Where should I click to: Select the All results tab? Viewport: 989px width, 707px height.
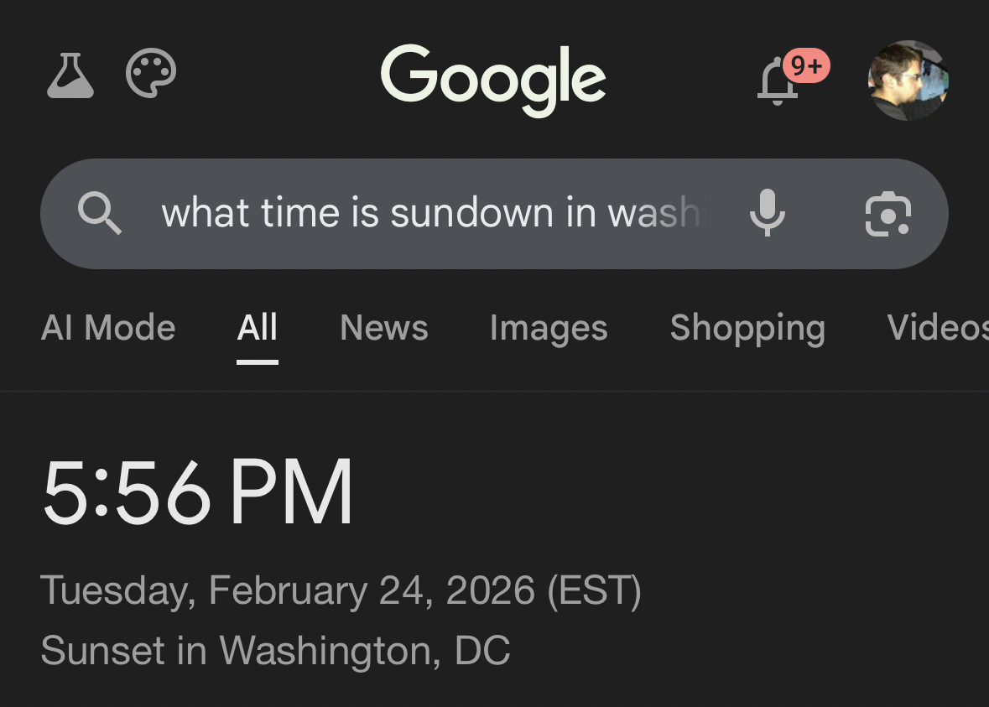click(257, 328)
